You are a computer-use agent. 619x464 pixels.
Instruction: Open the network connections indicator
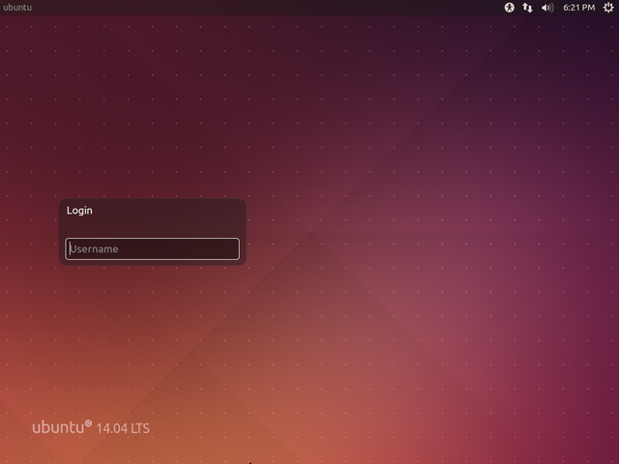[527, 8]
